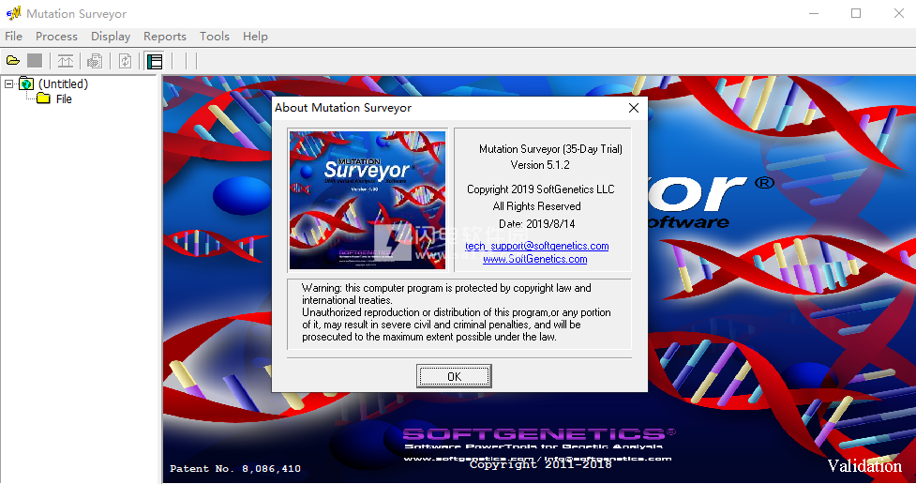The height and width of the screenshot is (484, 916).
Task: Click the print report toolbar icon
Action: 95,61
